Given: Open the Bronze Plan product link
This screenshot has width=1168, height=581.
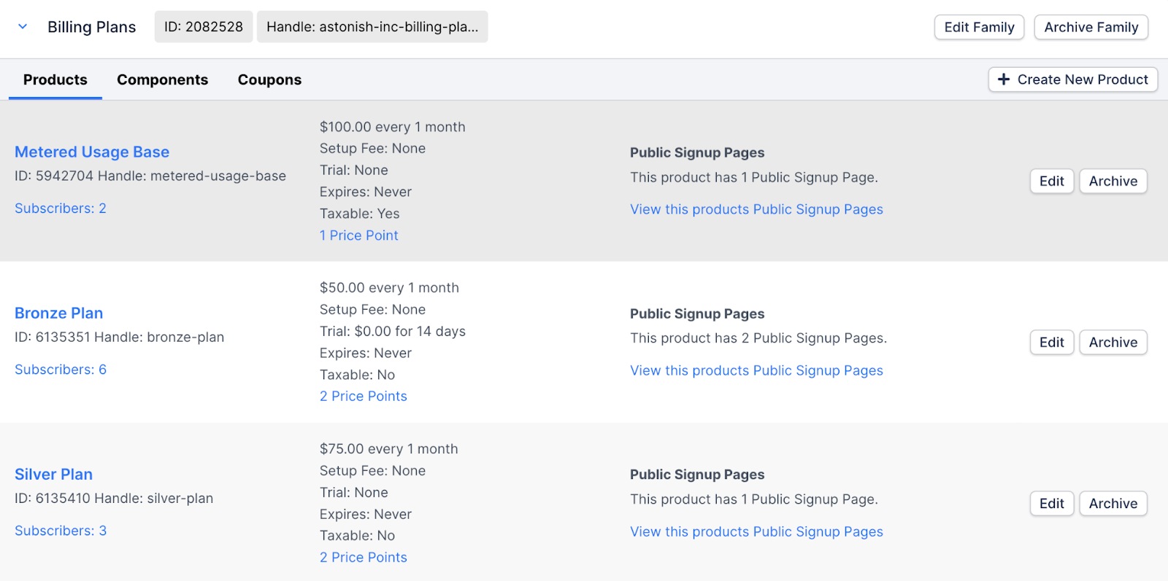Looking at the screenshot, I should pyautogui.click(x=59, y=313).
